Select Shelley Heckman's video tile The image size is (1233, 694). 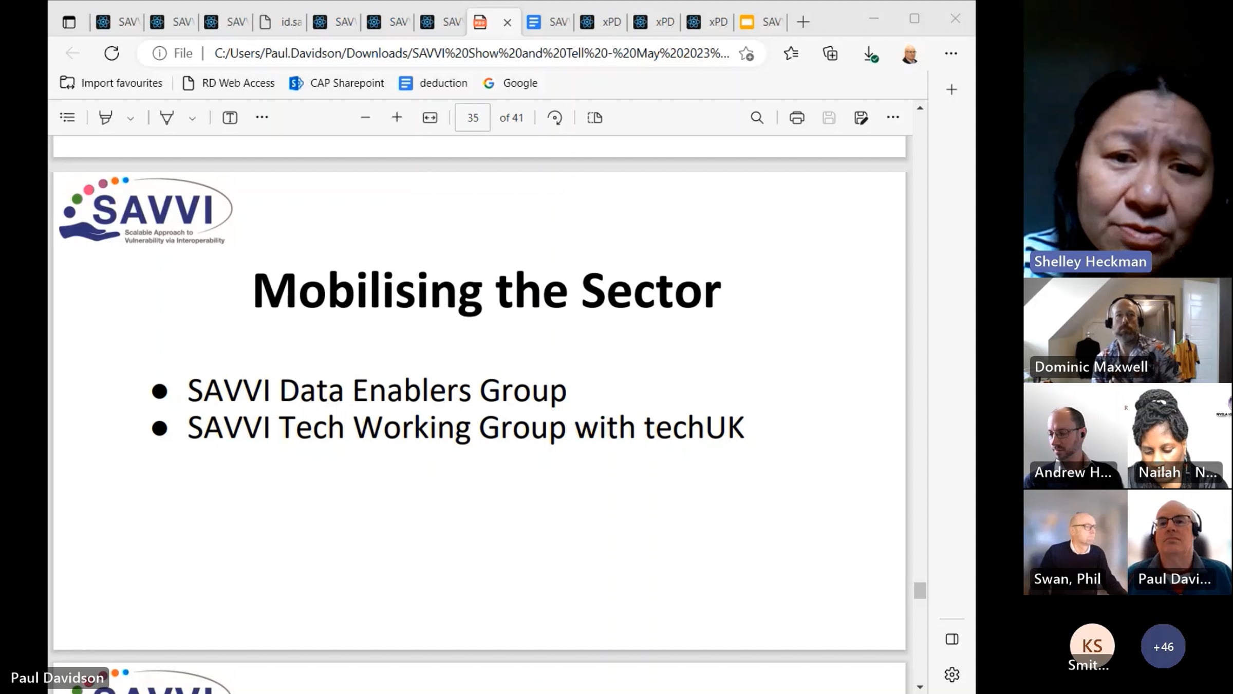click(x=1128, y=139)
